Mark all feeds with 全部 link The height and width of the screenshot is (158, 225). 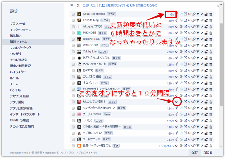(x=86, y=5)
